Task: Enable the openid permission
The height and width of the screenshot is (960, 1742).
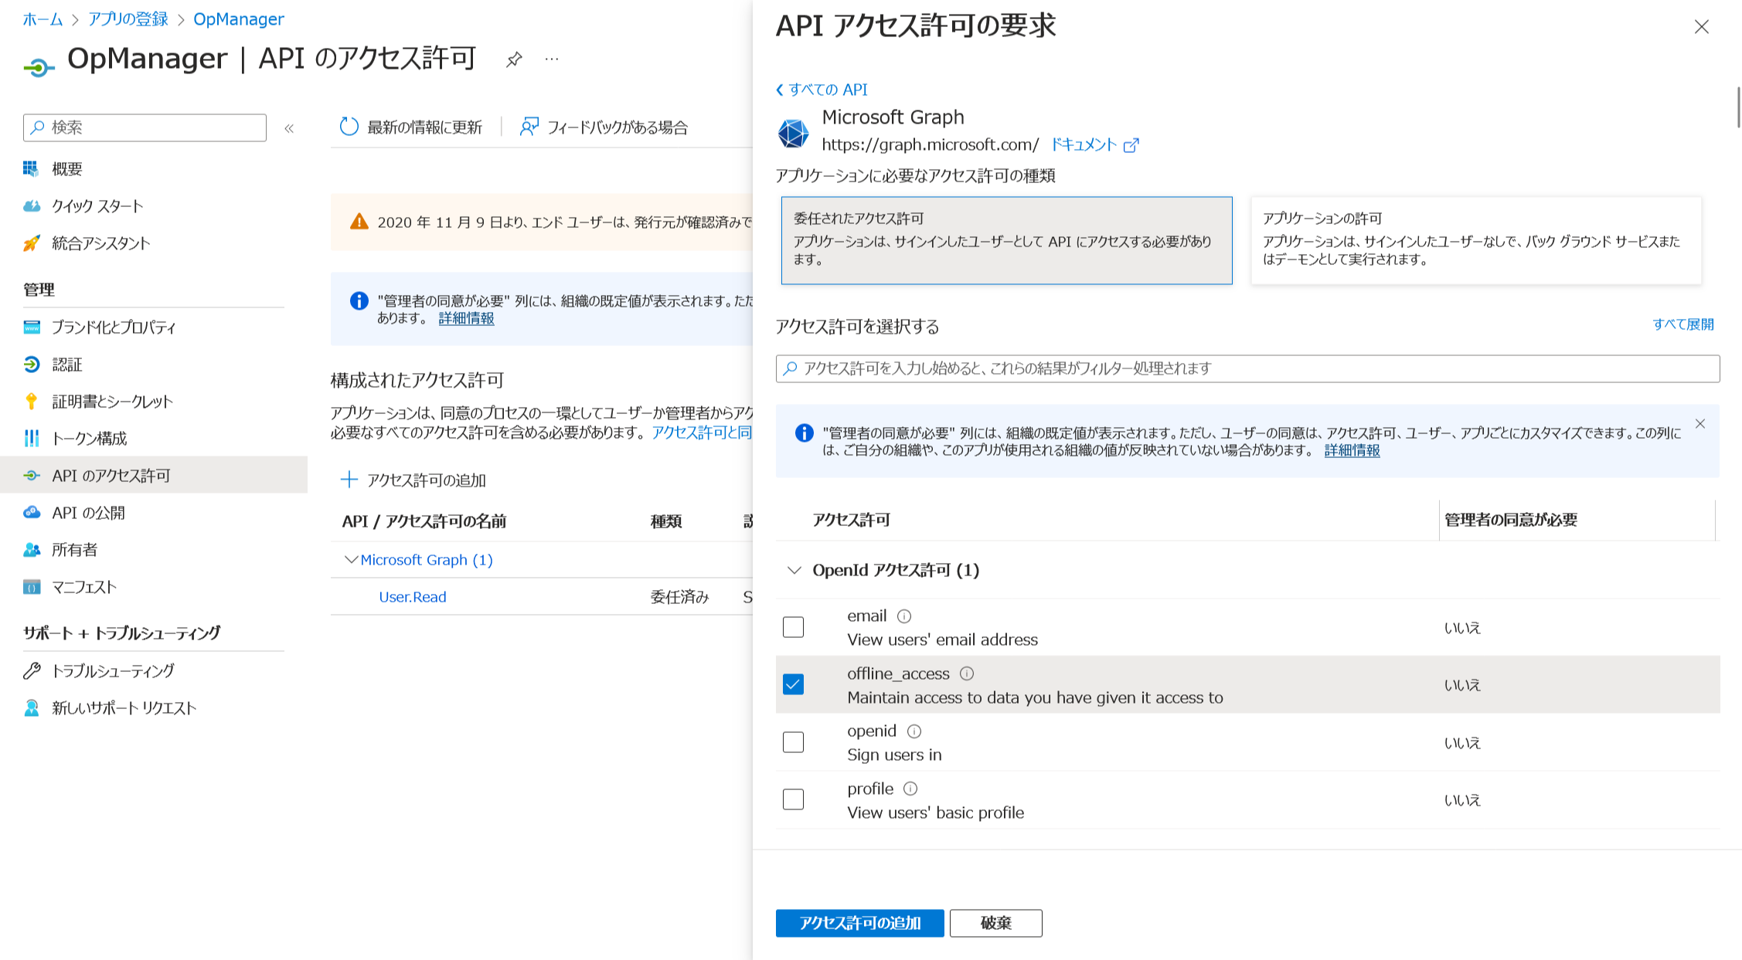Action: click(793, 742)
